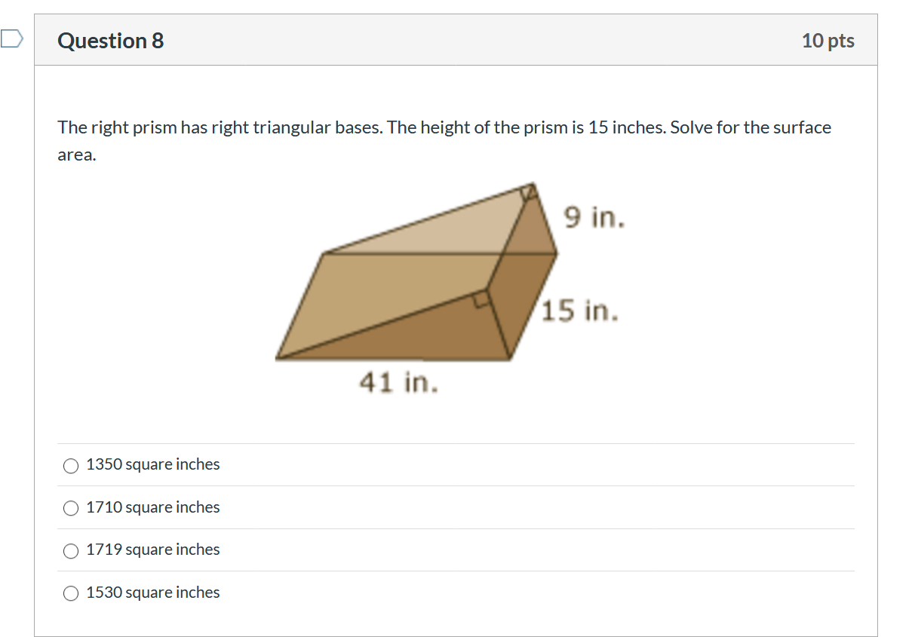Click the answer text 1350 square inches
912x637 pixels.
point(152,465)
